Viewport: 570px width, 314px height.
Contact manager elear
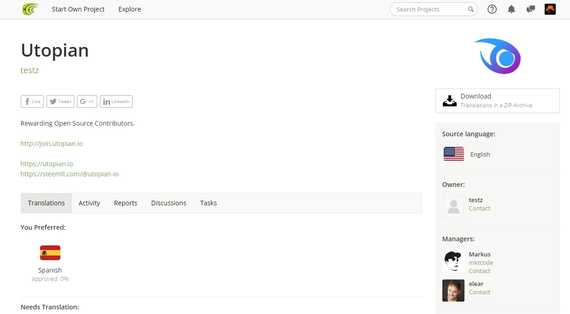pyautogui.click(x=480, y=292)
